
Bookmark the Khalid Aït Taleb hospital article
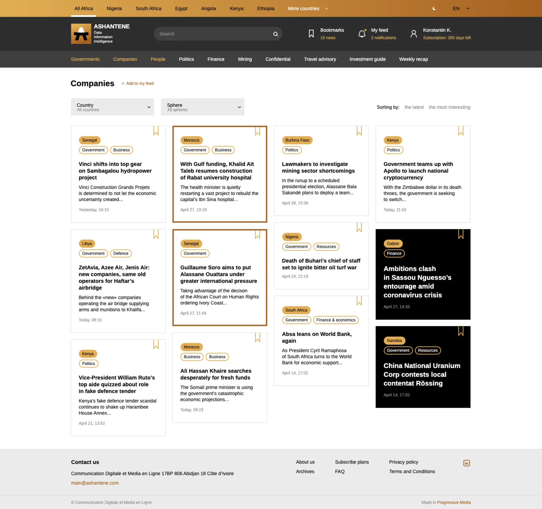[x=258, y=131]
